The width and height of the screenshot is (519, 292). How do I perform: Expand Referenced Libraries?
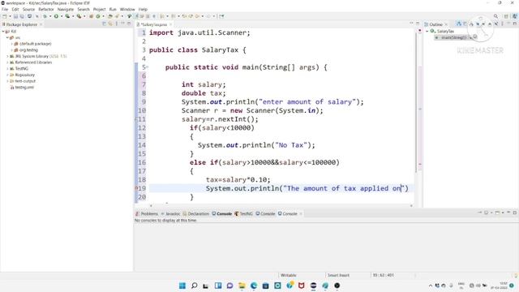click(x=7, y=62)
